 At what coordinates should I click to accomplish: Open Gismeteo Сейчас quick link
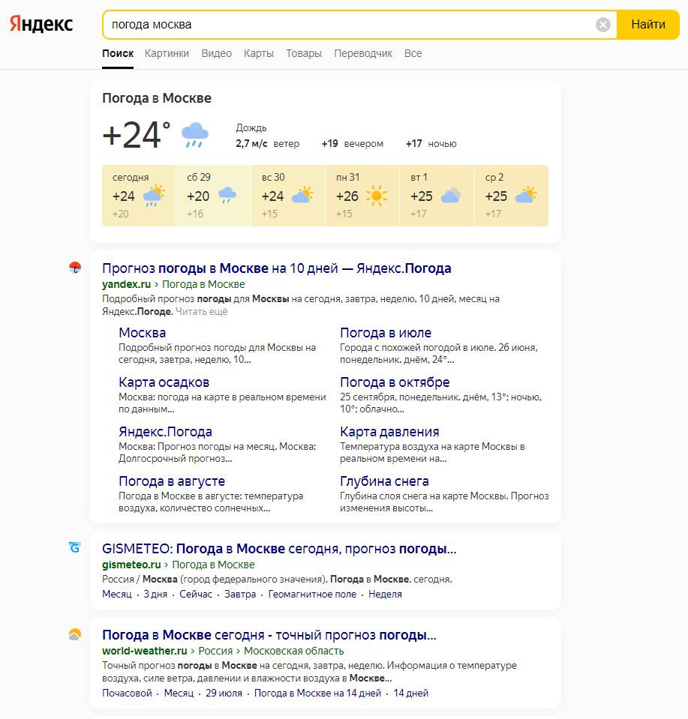[x=196, y=595]
